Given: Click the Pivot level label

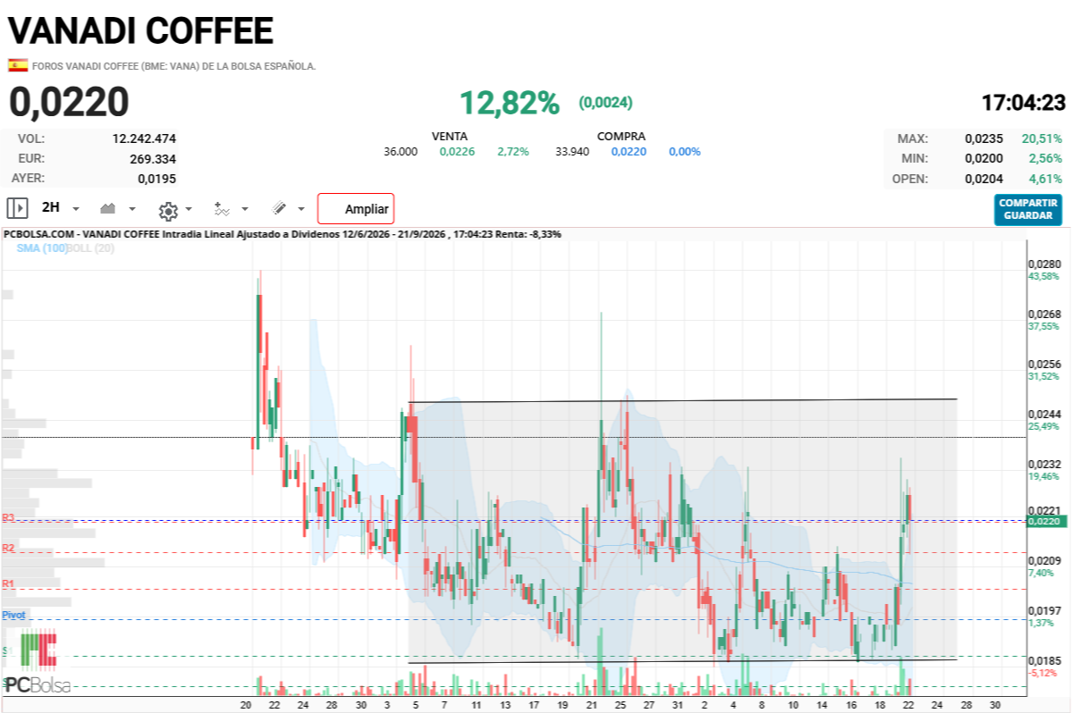Looking at the screenshot, I should click(13, 615).
